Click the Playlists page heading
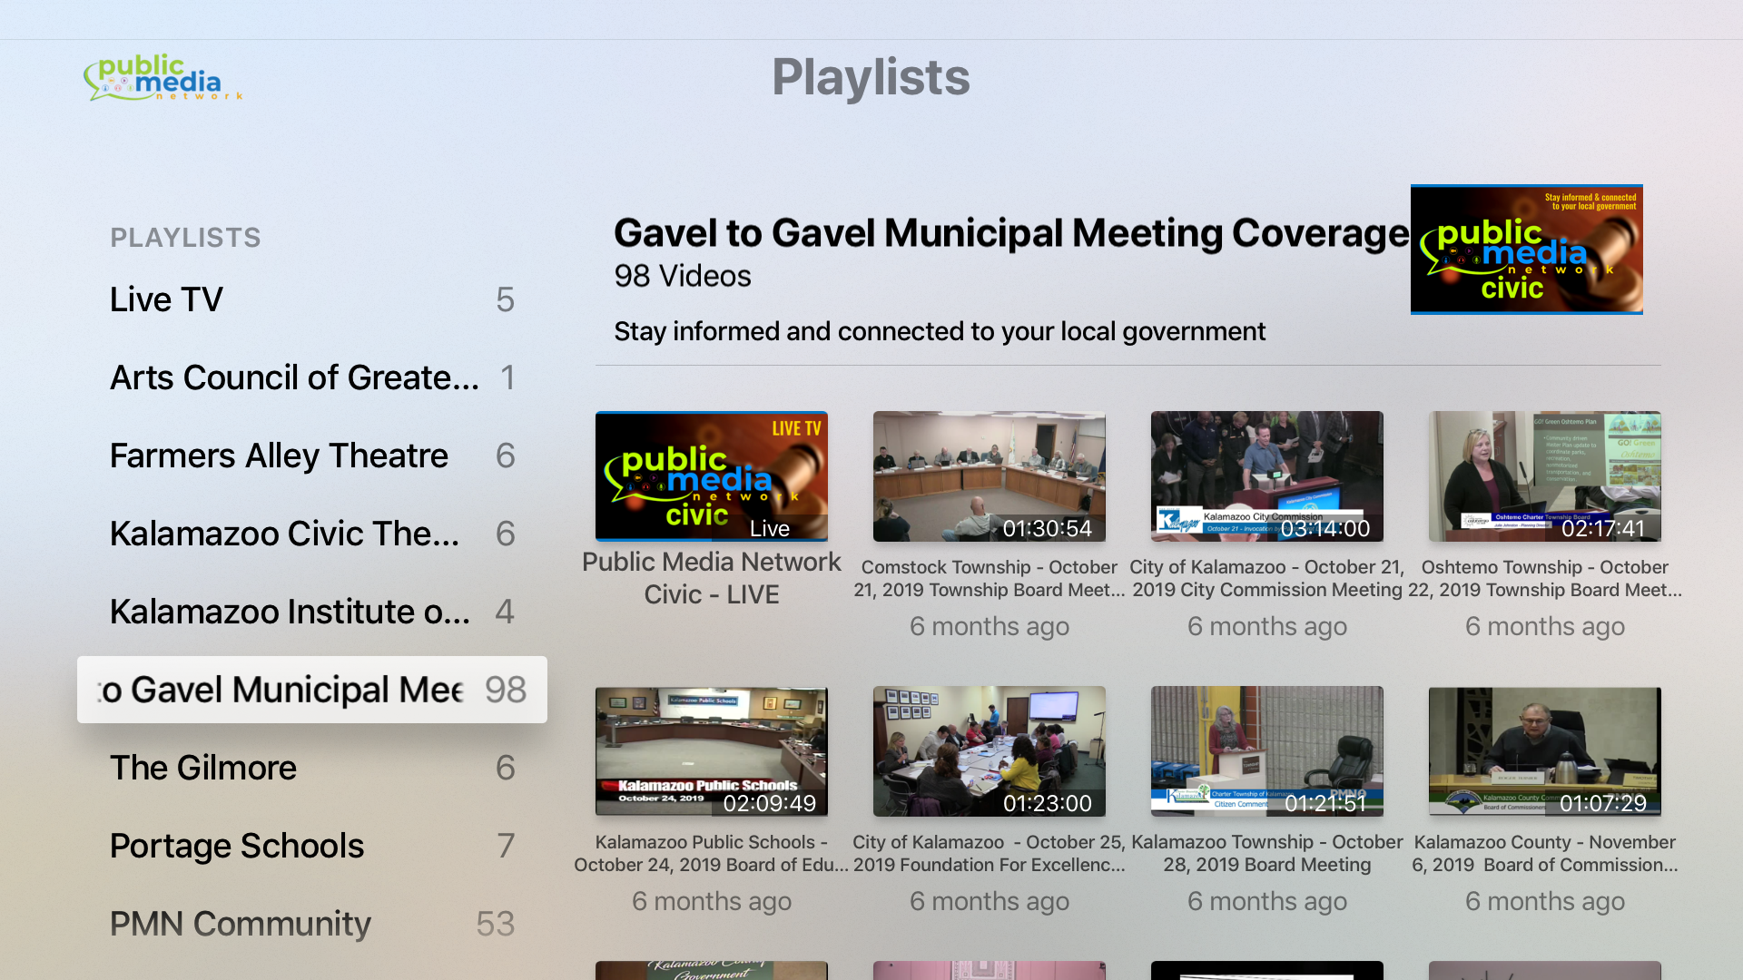The width and height of the screenshot is (1743, 980). pyautogui.click(x=871, y=77)
